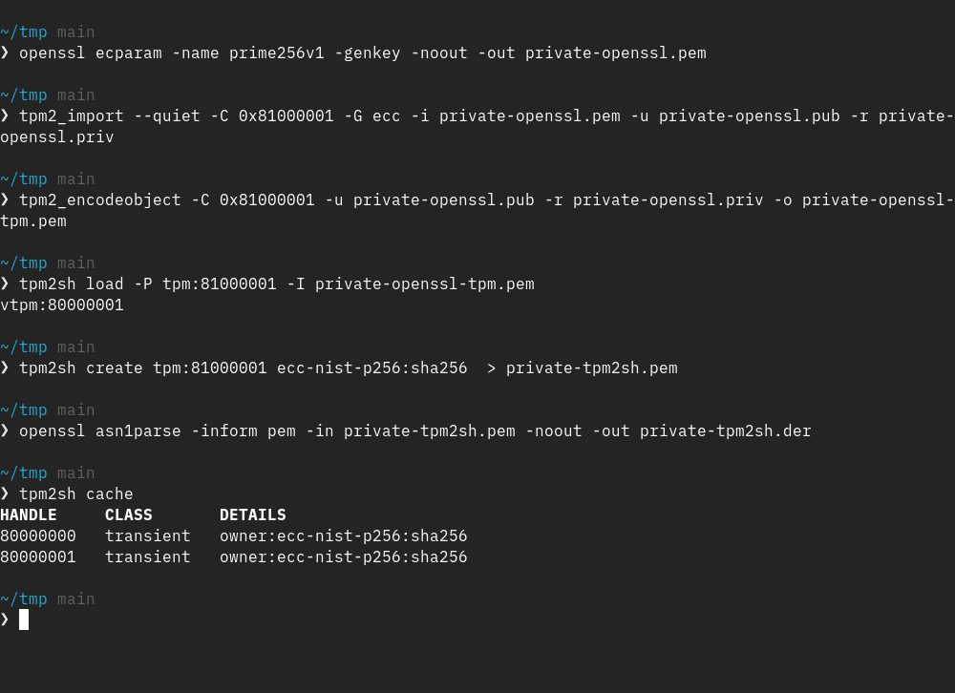Click the ecparam subcommand text
955x693 pixels.
(x=129, y=52)
